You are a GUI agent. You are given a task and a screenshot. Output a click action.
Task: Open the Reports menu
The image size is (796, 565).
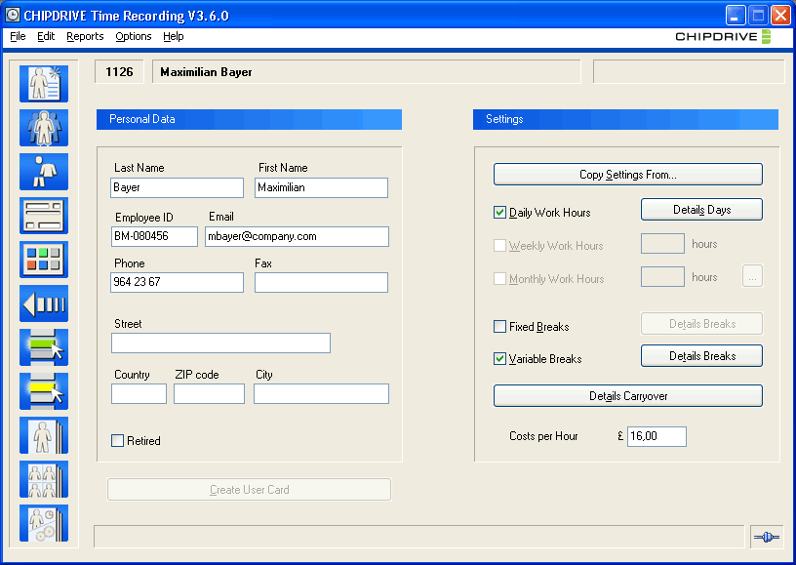[85, 36]
